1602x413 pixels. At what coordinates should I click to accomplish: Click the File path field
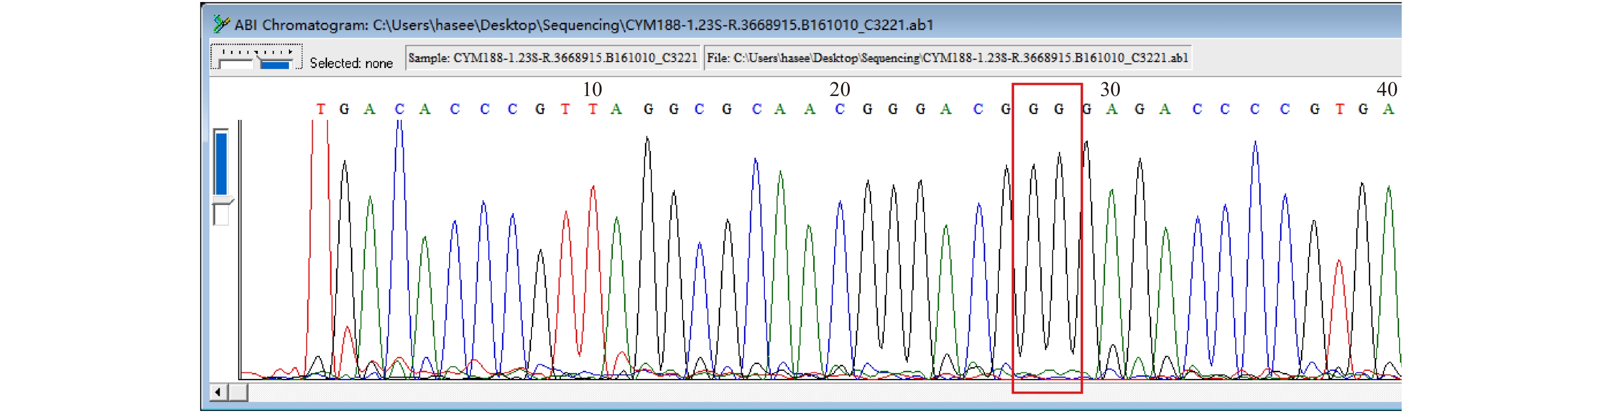pyautogui.click(x=947, y=58)
